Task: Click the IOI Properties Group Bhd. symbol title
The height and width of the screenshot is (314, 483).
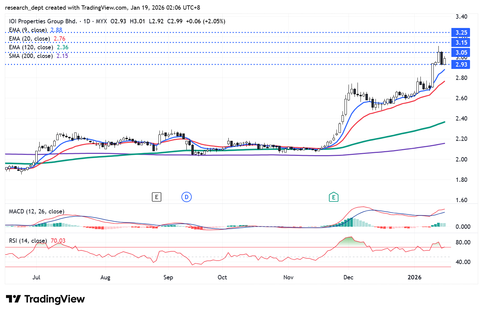Action: click(x=43, y=21)
